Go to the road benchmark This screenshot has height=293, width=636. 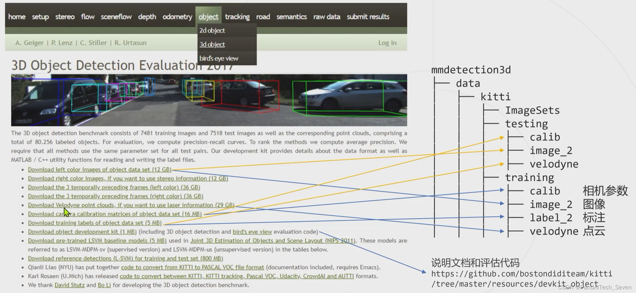pos(263,17)
